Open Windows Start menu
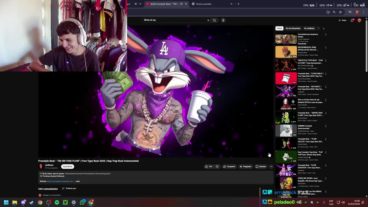The height and width of the screenshot is (207, 368). (6, 202)
